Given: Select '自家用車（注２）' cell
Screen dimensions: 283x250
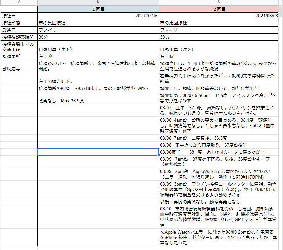Looking at the screenshot, I should coord(219,47).
